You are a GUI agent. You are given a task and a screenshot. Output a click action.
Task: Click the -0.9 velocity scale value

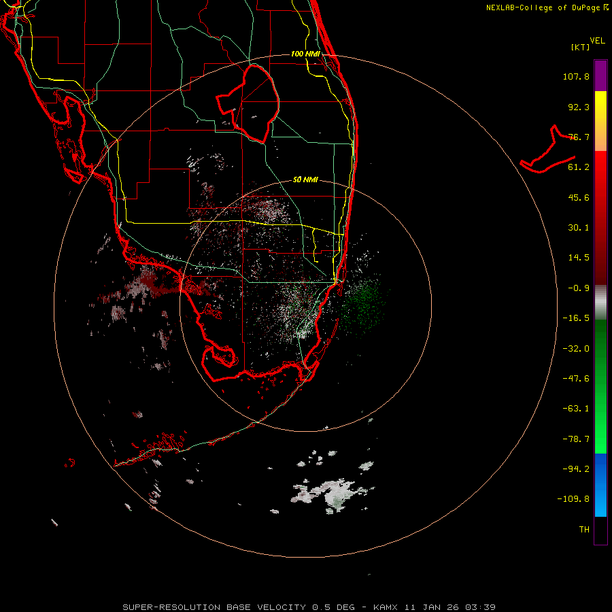[x=579, y=288]
